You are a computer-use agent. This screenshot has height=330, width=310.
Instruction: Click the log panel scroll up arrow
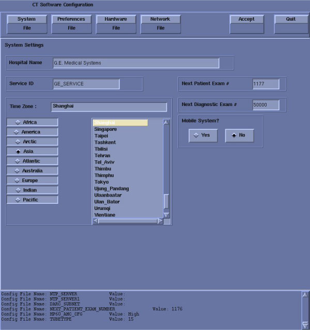coord(305,294)
